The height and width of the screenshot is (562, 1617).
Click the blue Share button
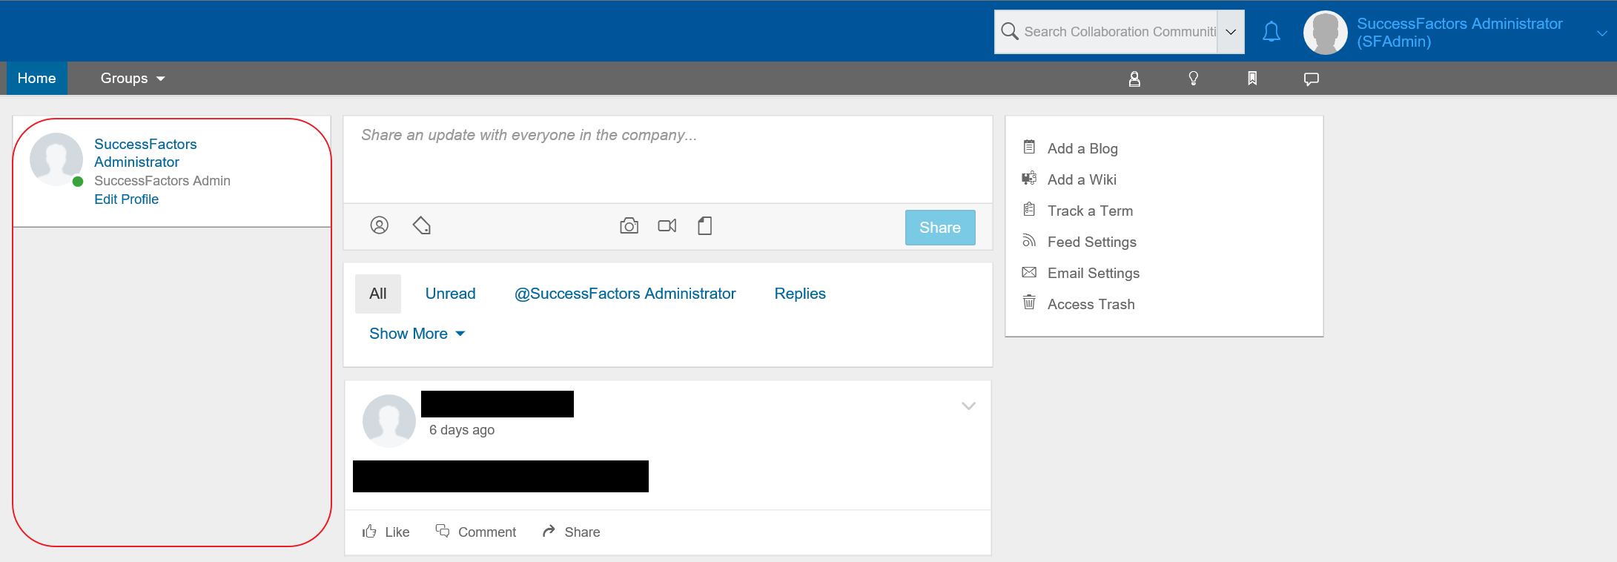(940, 228)
